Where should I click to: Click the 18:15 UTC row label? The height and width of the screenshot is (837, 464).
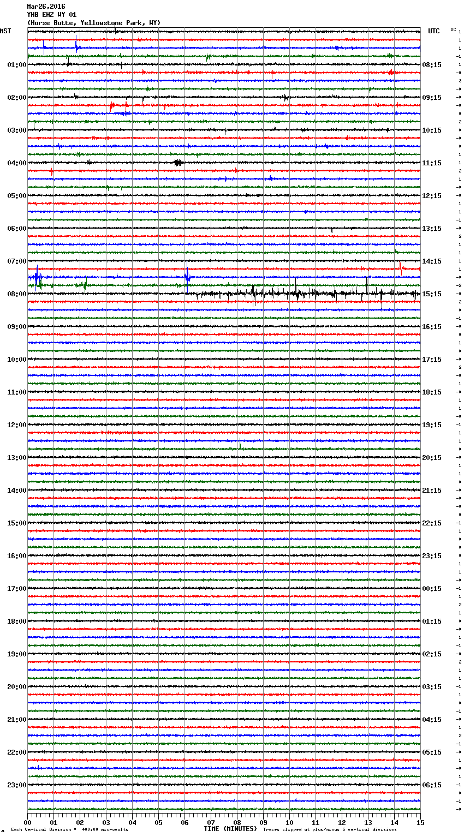[x=432, y=392]
